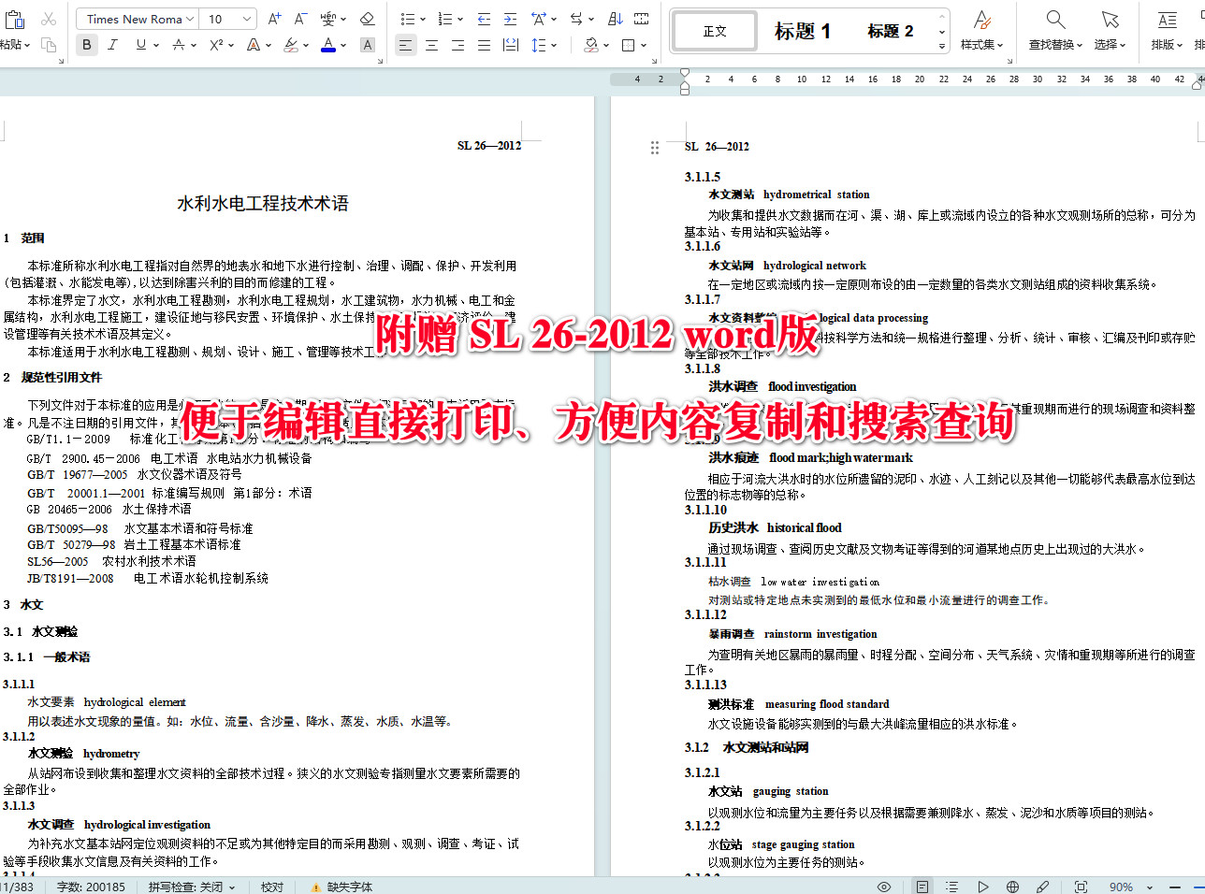Toggle the bulleted list formatting

pos(406,18)
